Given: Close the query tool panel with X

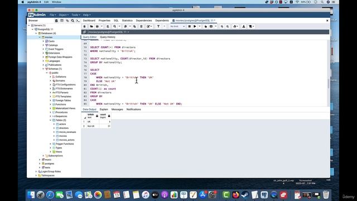Looking at the screenshot, I should 327,21.
